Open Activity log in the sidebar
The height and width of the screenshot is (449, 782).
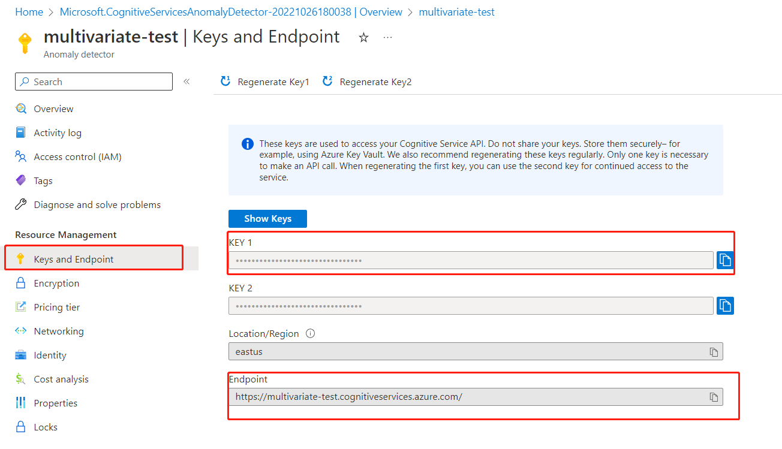58,133
